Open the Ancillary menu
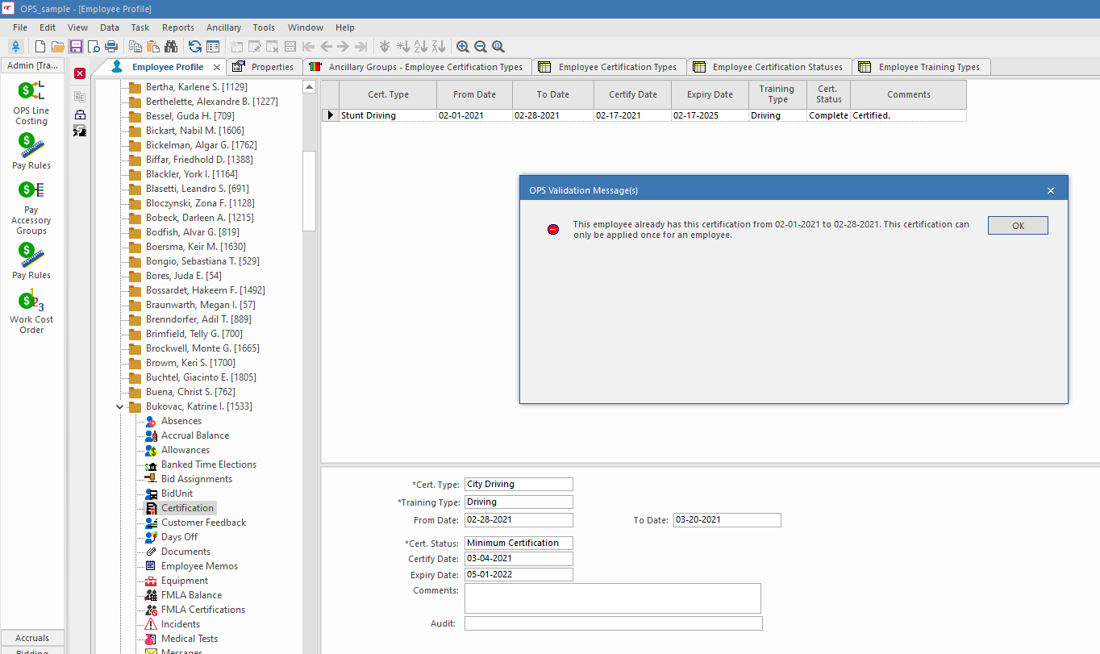This screenshot has height=654, width=1100. coord(223,27)
